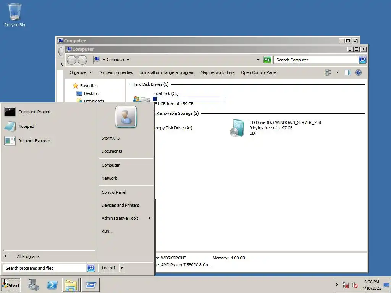Expand the arrow before Computer breadcrumb

pyautogui.click(x=103, y=60)
